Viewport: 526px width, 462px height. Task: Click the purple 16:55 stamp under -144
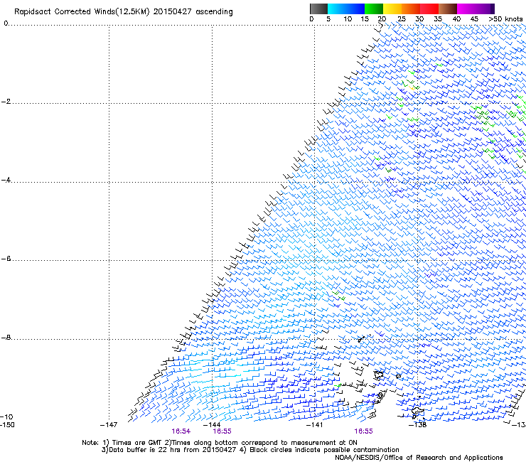click(x=222, y=431)
